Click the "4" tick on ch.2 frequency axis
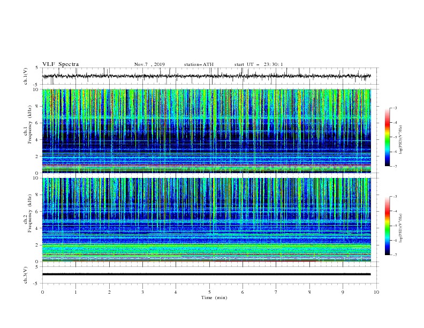Screen dimensions: 424x328 pos(37,228)
